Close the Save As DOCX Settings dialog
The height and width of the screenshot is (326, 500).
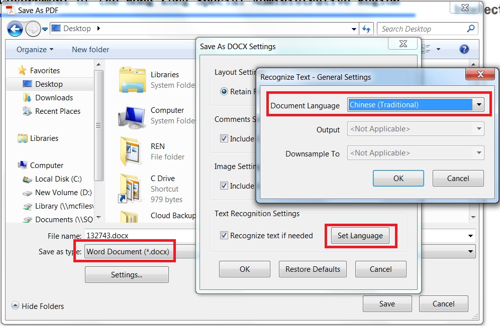[x=403, y=44]
